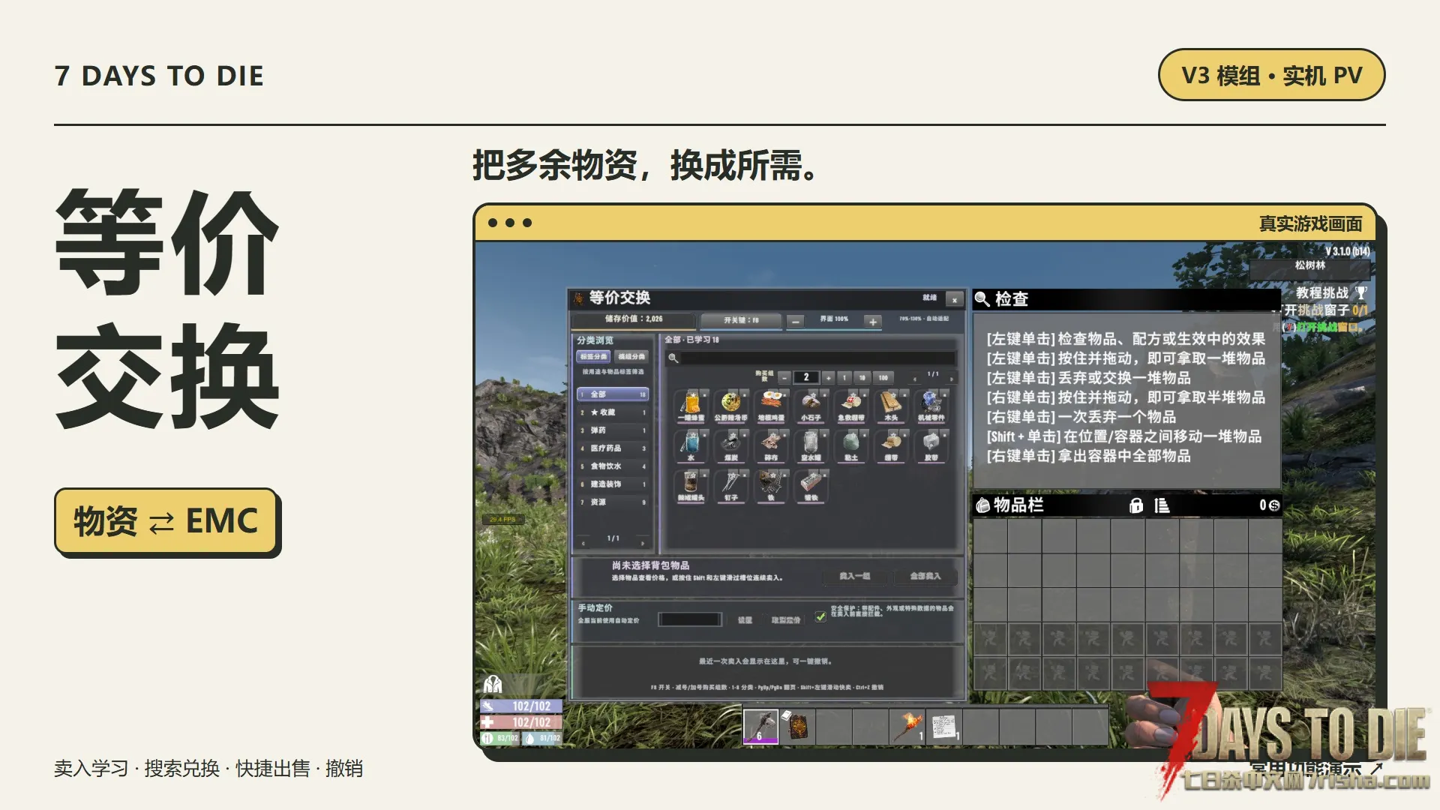Screen dimensions: 1440x810
Task: Select the torch in the hotbar
Action: 907,727
